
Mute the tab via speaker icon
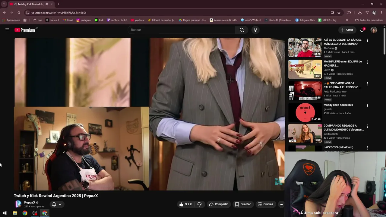pos(46,4)
